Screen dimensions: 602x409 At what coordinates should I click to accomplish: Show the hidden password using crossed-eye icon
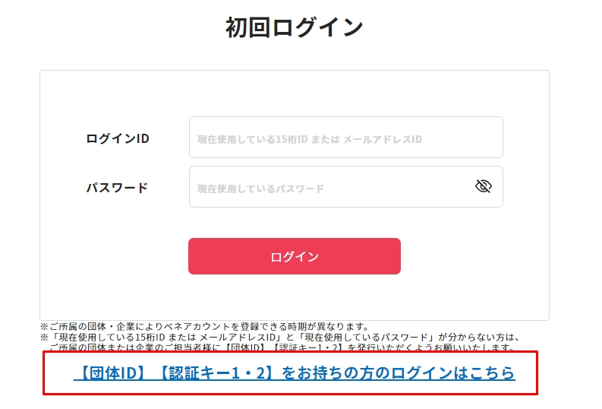[484, 186]
